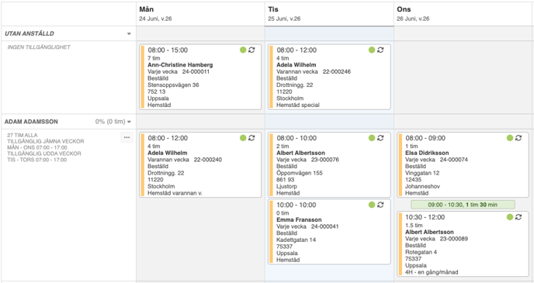Click recurring icon on Emma Fransson booking

(x=380, y=205)
